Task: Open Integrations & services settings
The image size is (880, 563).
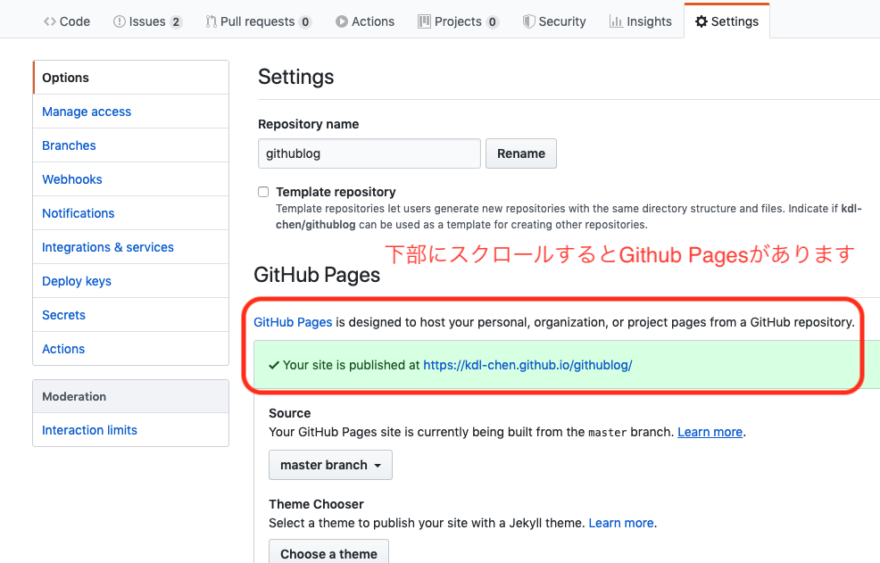Action: tap(131, 247)
